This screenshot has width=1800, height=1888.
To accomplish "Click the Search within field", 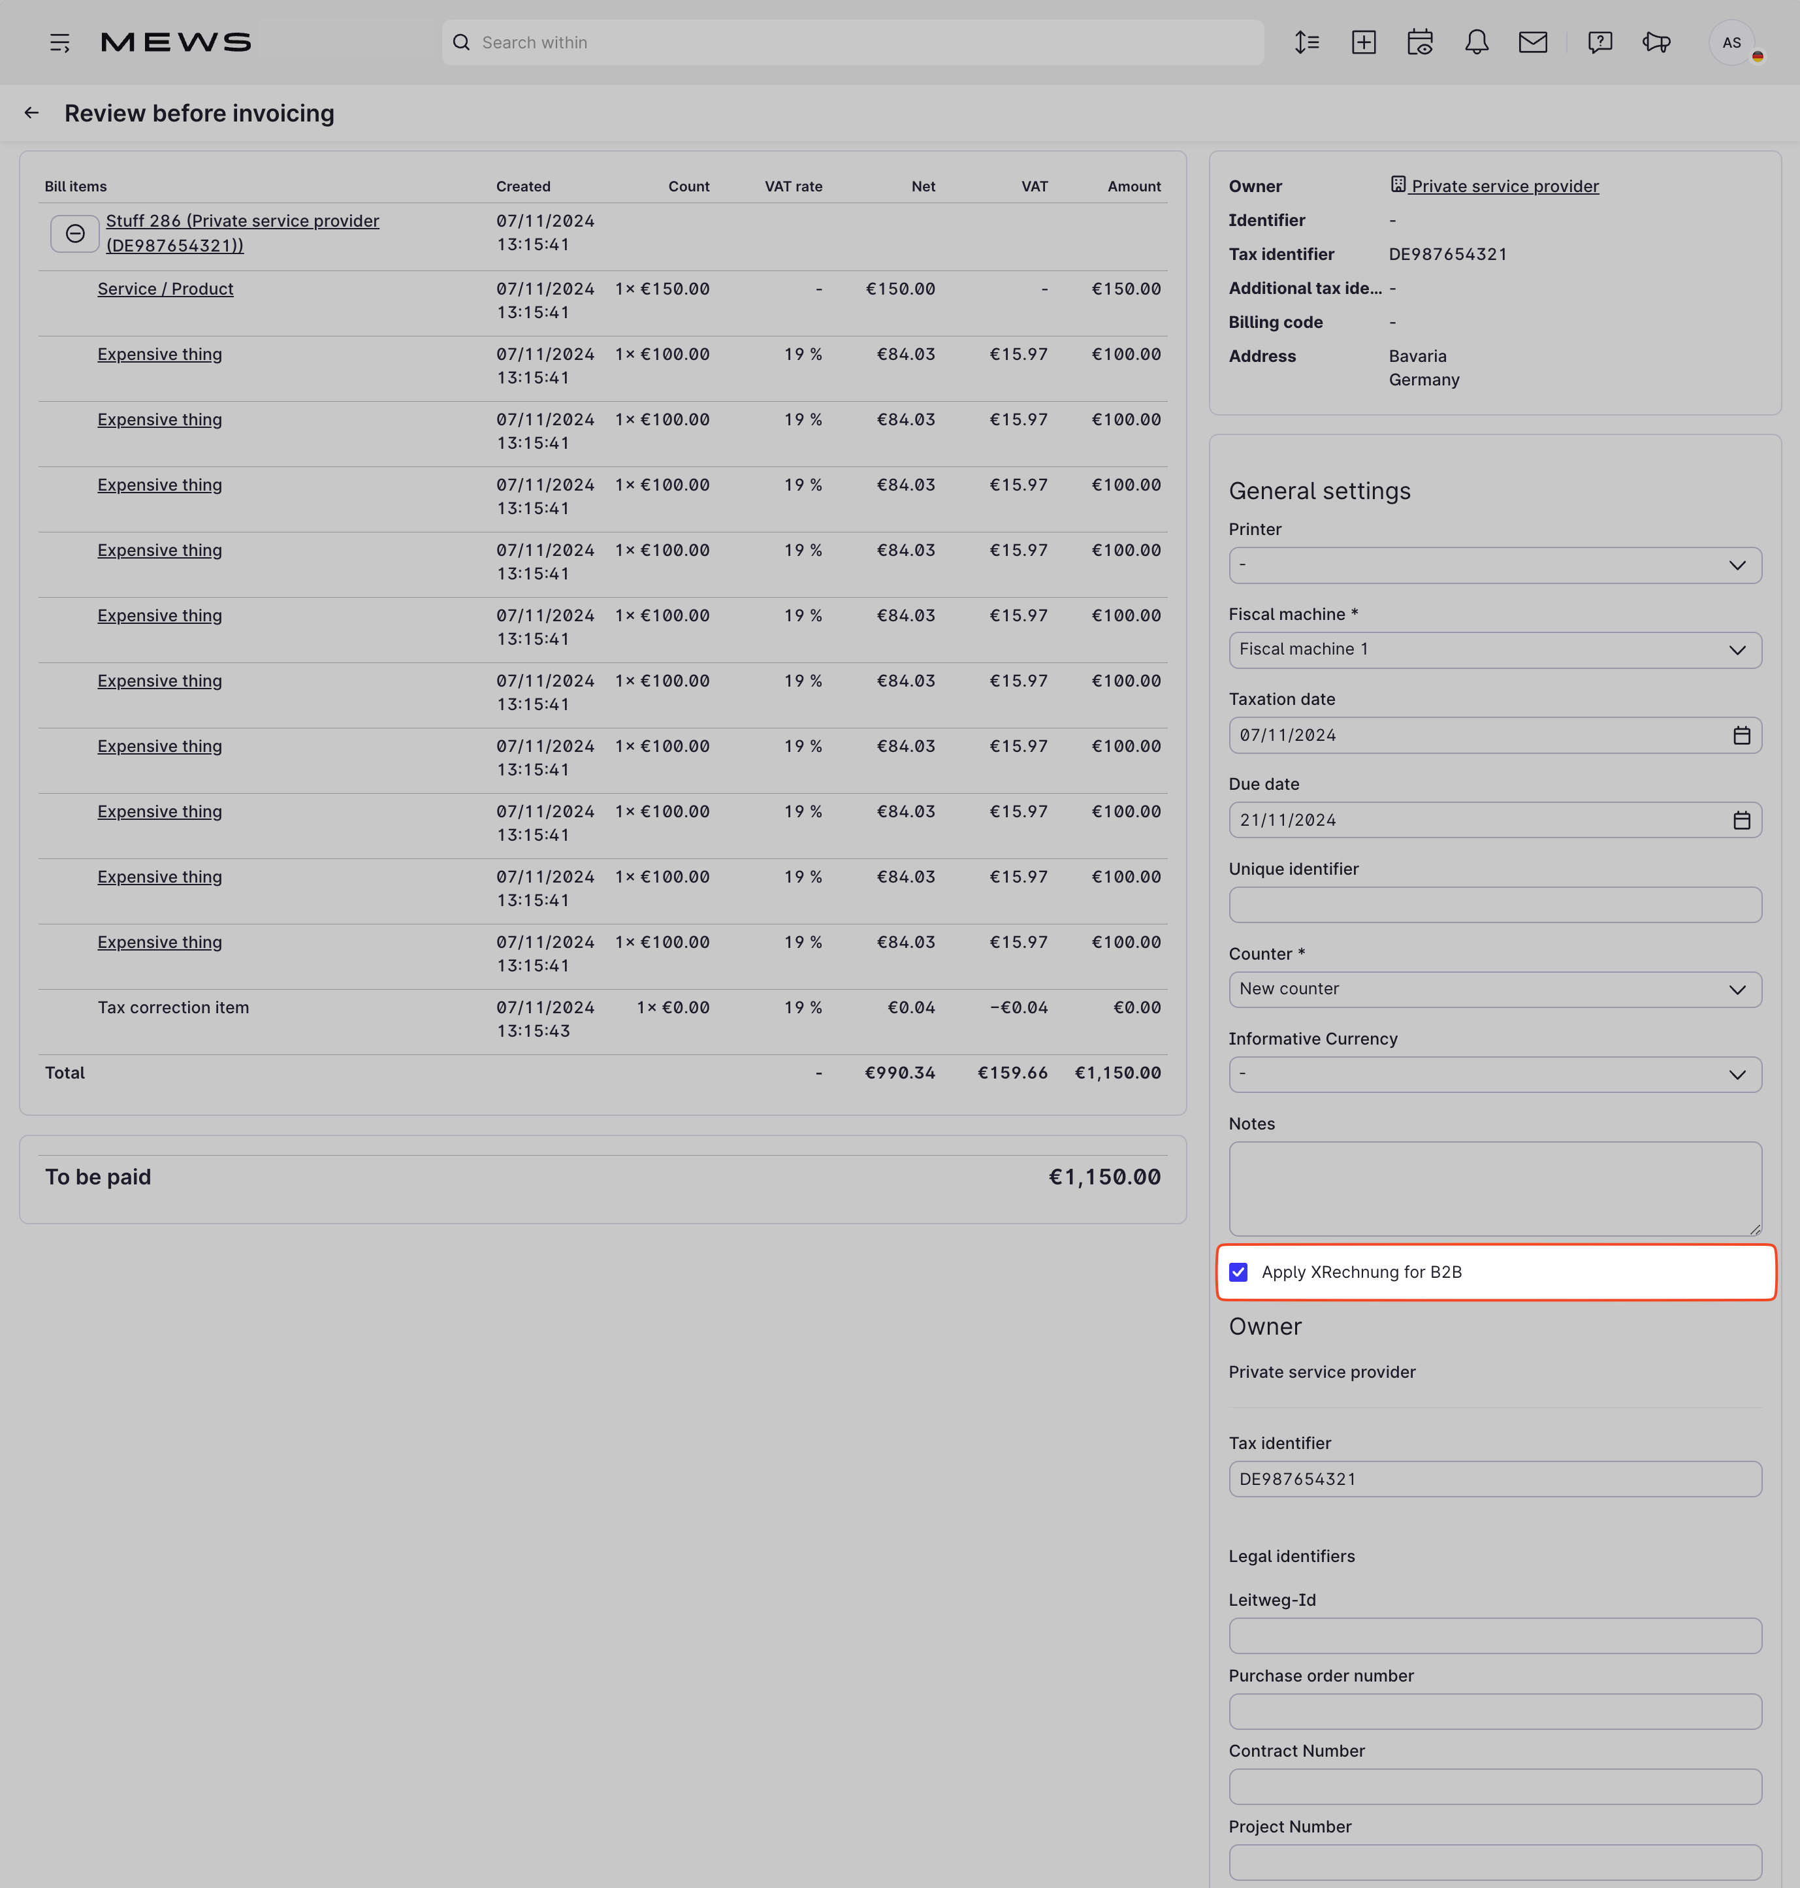I will (x=853, y=42).
